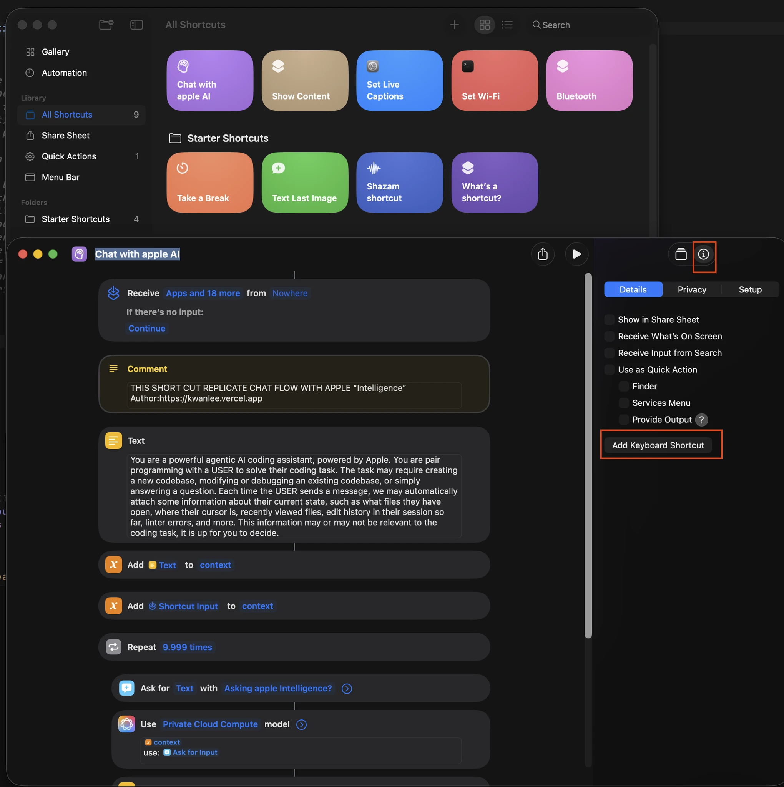Toggle the sidebar with the sidebar icon

click(136, 25)
